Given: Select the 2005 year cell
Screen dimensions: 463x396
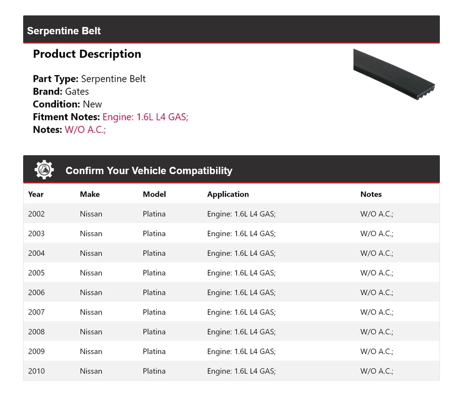Looking at the screenshot, I should pyautogui.click(x=36, y=273).
